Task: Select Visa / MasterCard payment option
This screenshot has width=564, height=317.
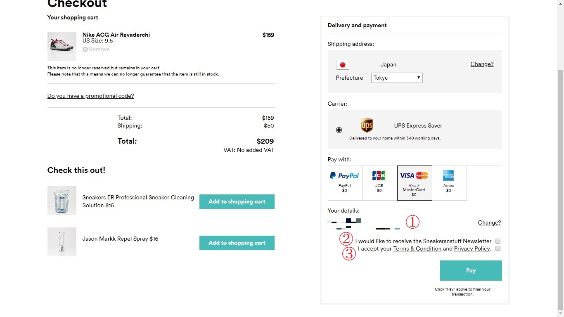Action: pyautogui.click(x=414, y=183)
